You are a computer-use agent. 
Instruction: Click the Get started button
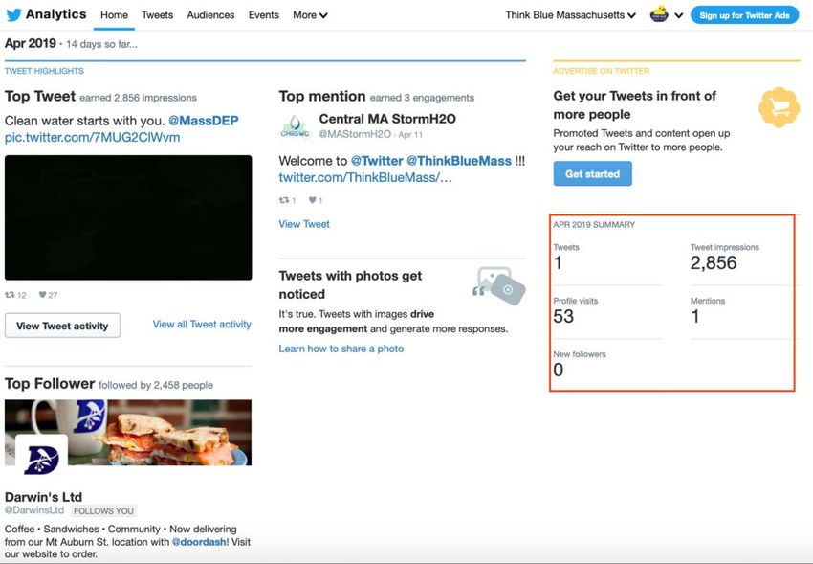pos(593,174)
